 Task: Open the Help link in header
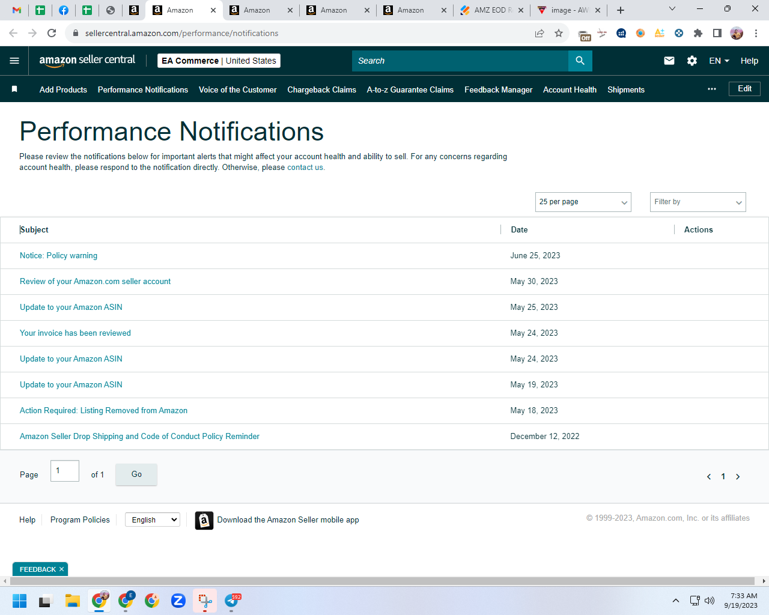click(749, 61)
